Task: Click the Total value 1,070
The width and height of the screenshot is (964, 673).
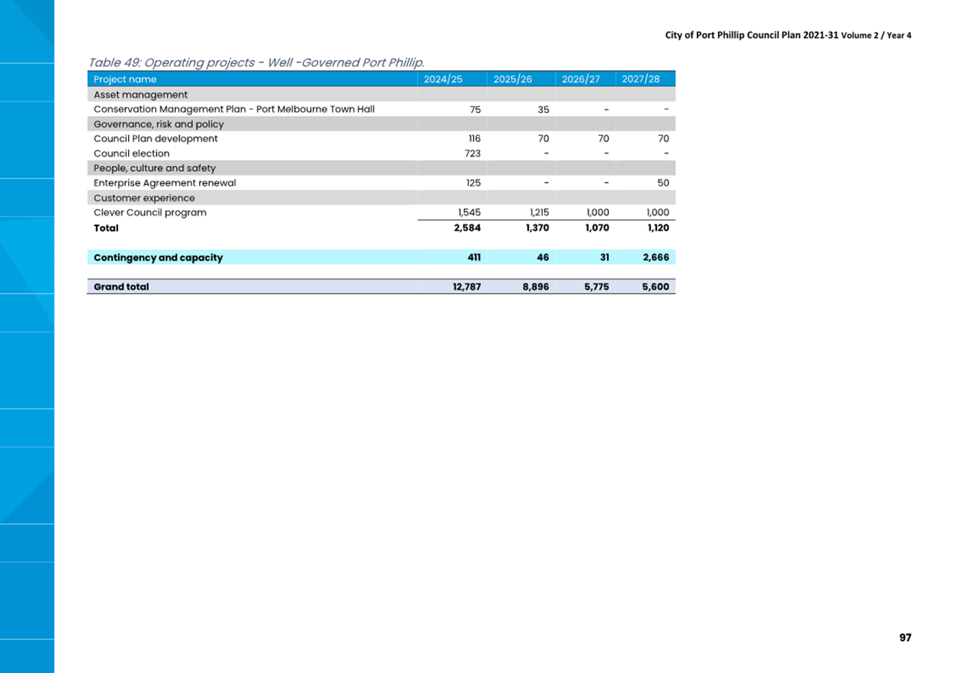Action: pyautogui.click(x=597, y=228)
